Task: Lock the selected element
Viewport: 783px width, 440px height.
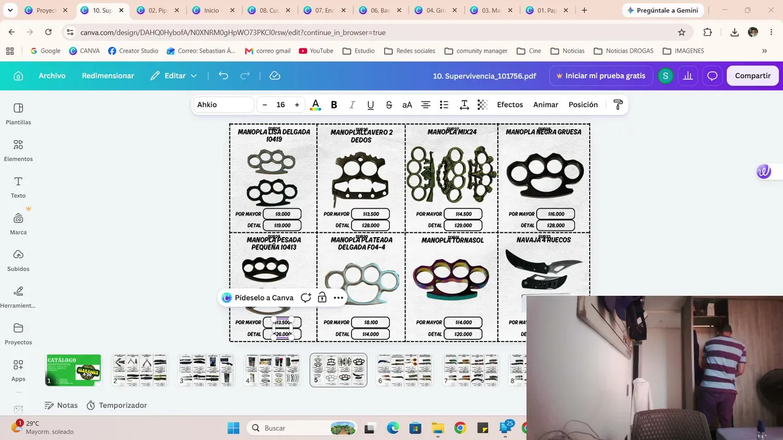Action: coord(322,298)
